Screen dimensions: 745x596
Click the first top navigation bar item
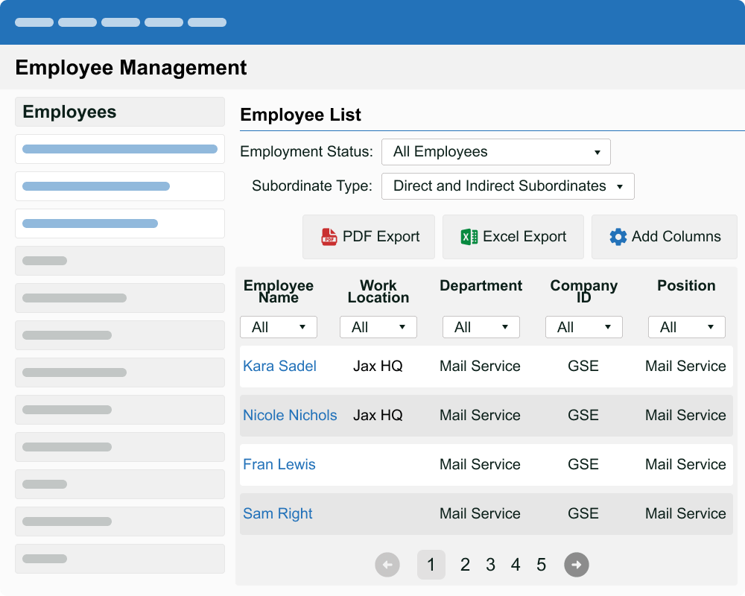pos(34,22)
